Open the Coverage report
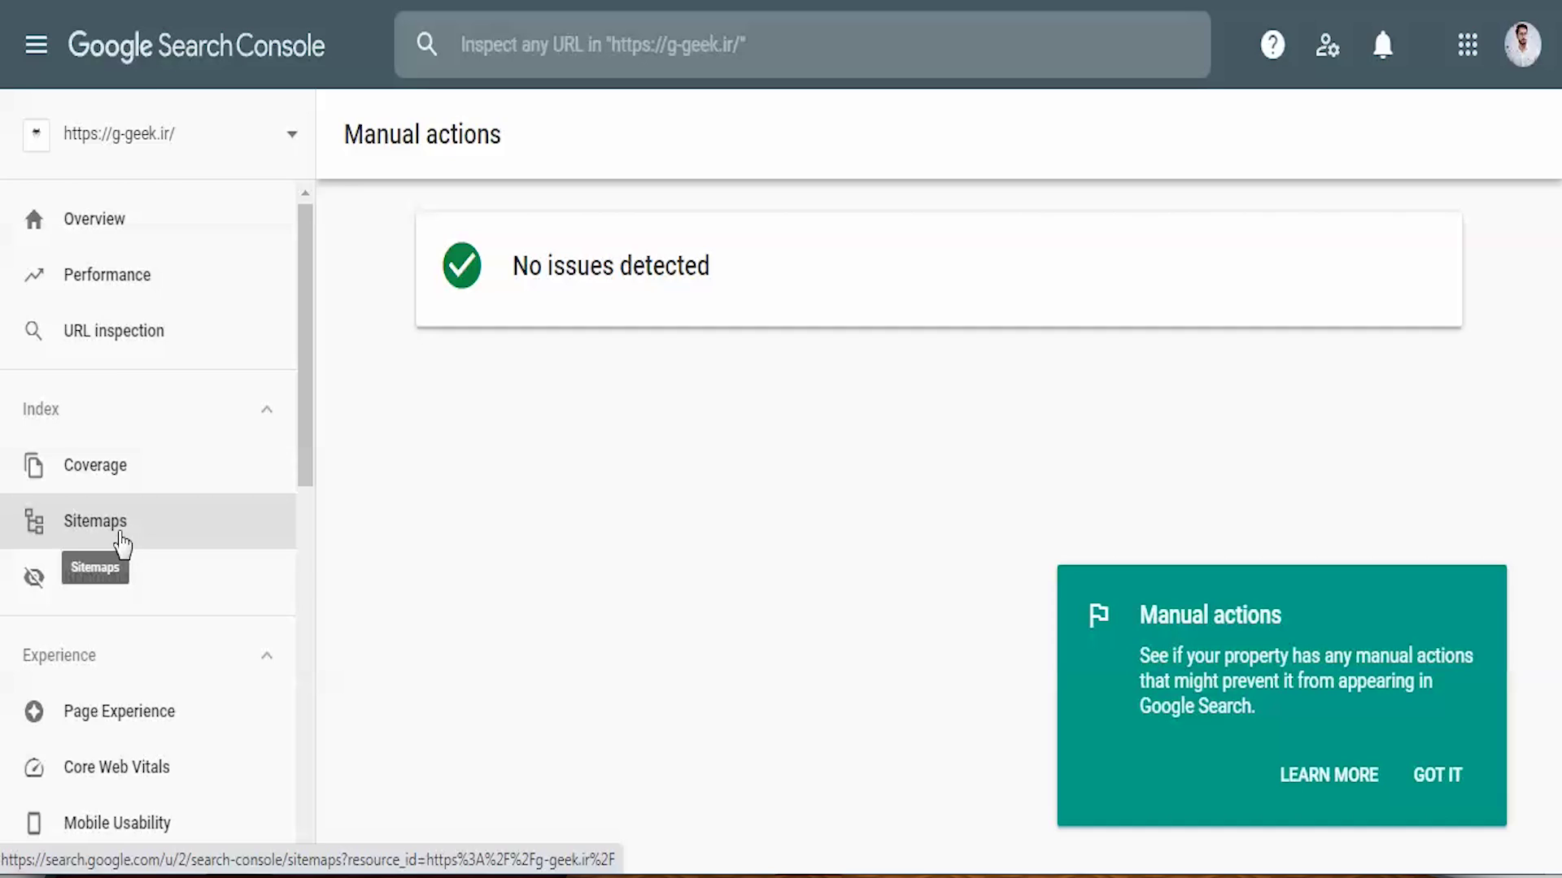Viewport: 1562px width, 878px height. (x=95, y=465)
